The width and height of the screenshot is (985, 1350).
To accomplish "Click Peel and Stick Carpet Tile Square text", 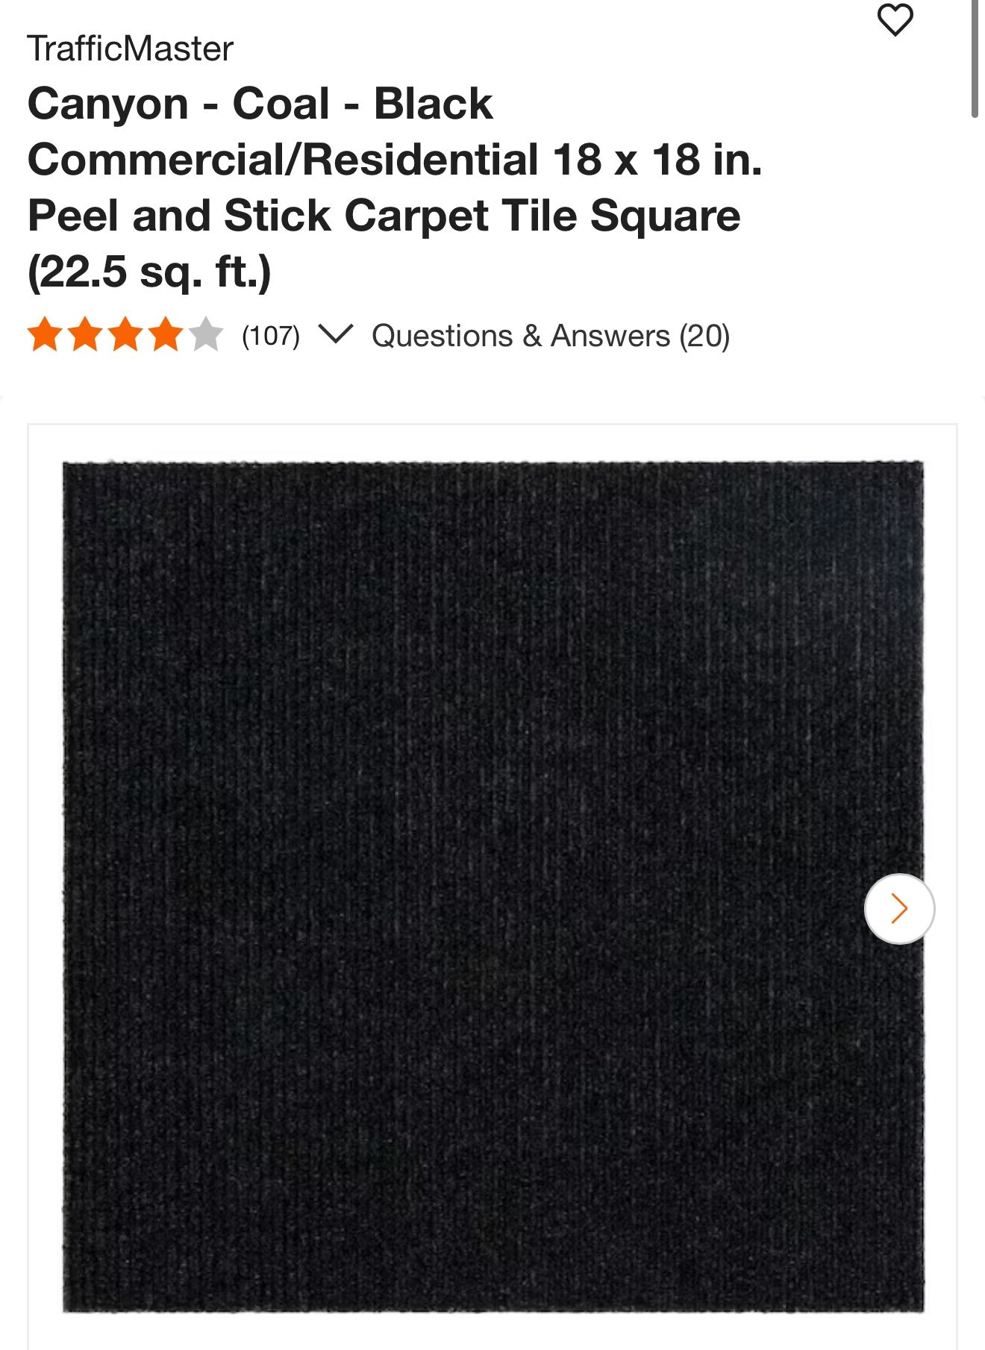I will (384, 216).
